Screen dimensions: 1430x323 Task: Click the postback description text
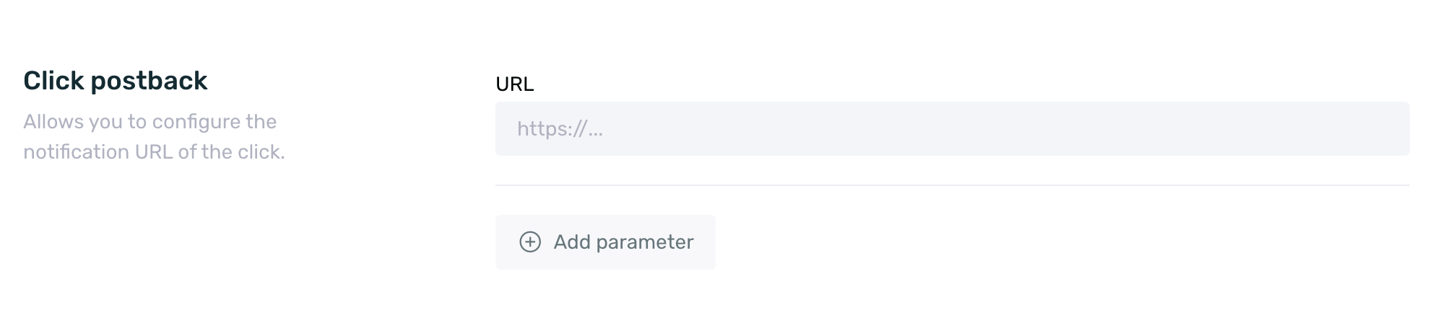tap(154, 137)
